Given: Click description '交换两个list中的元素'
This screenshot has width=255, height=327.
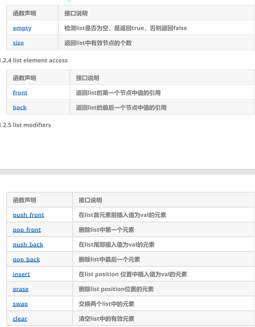Looking at the screenshot, I should point(107,304).
